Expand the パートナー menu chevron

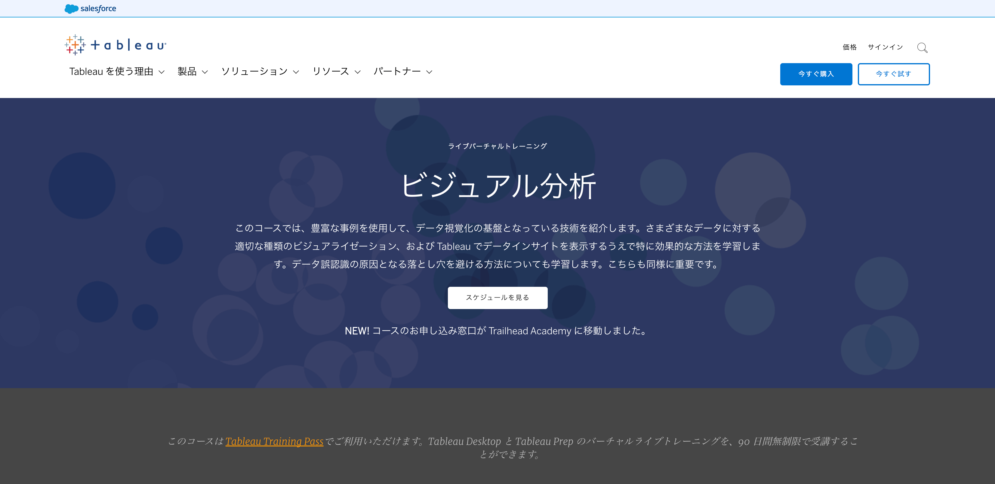click(x=429, y=72)
